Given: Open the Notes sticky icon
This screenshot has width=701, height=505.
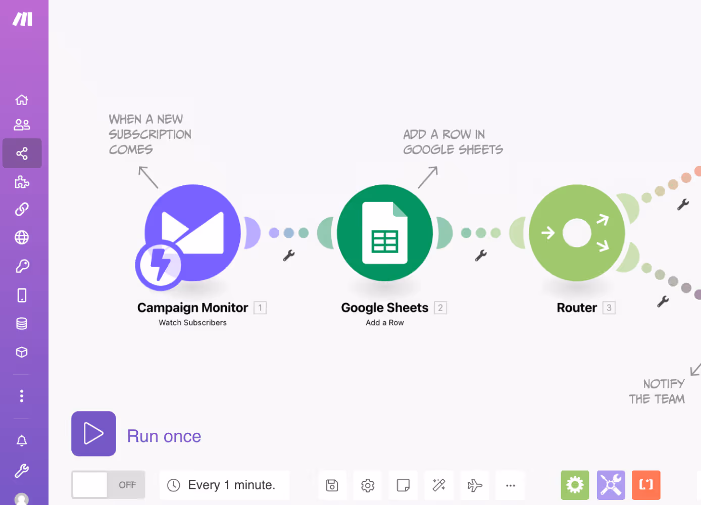Looking at the screenshot, I should [x=403, y=485].
